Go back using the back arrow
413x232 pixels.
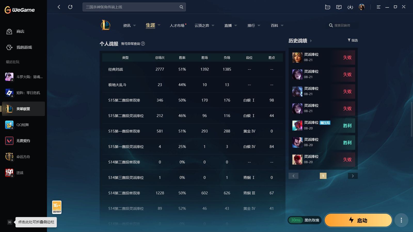(59, 7)
